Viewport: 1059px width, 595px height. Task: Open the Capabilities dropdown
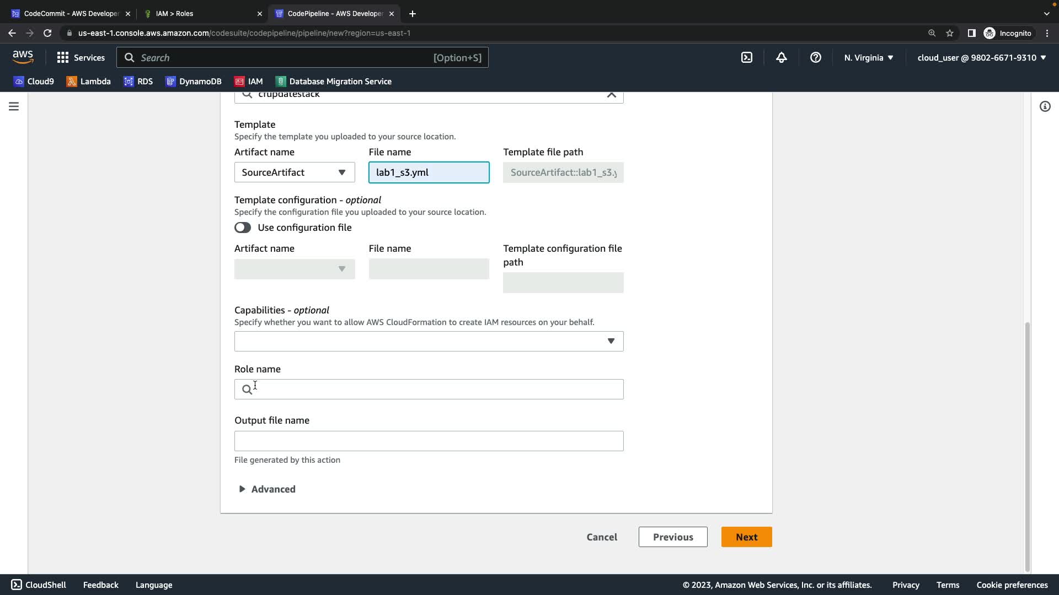point(429,341)
